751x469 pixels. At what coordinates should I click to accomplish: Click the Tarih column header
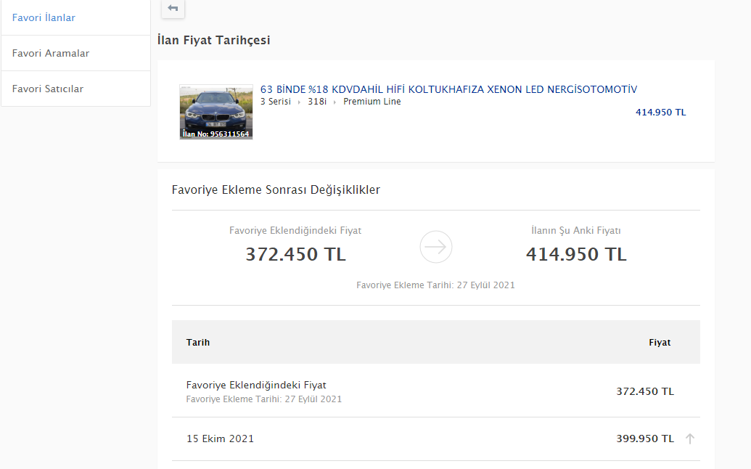pos(198,341)
